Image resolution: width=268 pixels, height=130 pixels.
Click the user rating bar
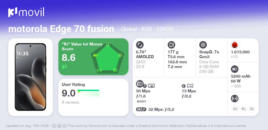88,93
